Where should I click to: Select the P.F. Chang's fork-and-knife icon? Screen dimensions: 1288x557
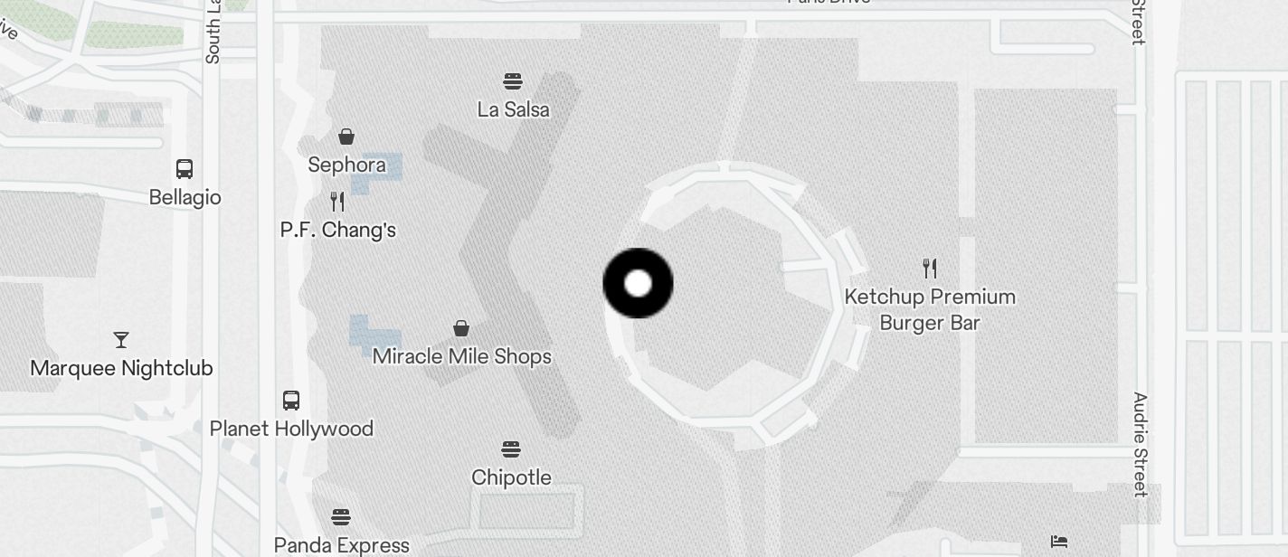(337, 202)
